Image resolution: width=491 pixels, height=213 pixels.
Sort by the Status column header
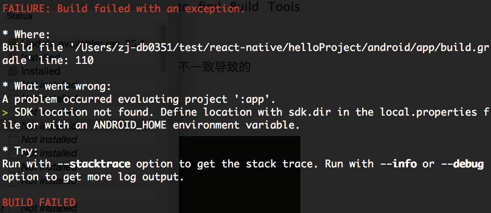click(20, 16)
